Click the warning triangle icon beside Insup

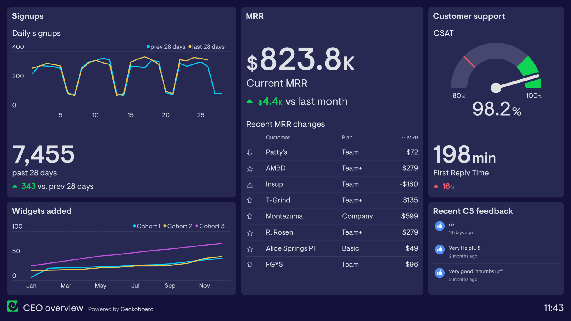pyautogui.click(x=250, y=185)
